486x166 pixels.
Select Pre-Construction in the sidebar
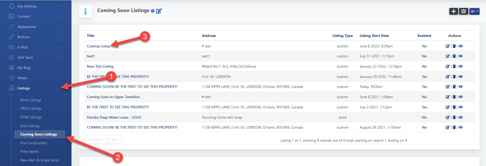pos(34,143)
